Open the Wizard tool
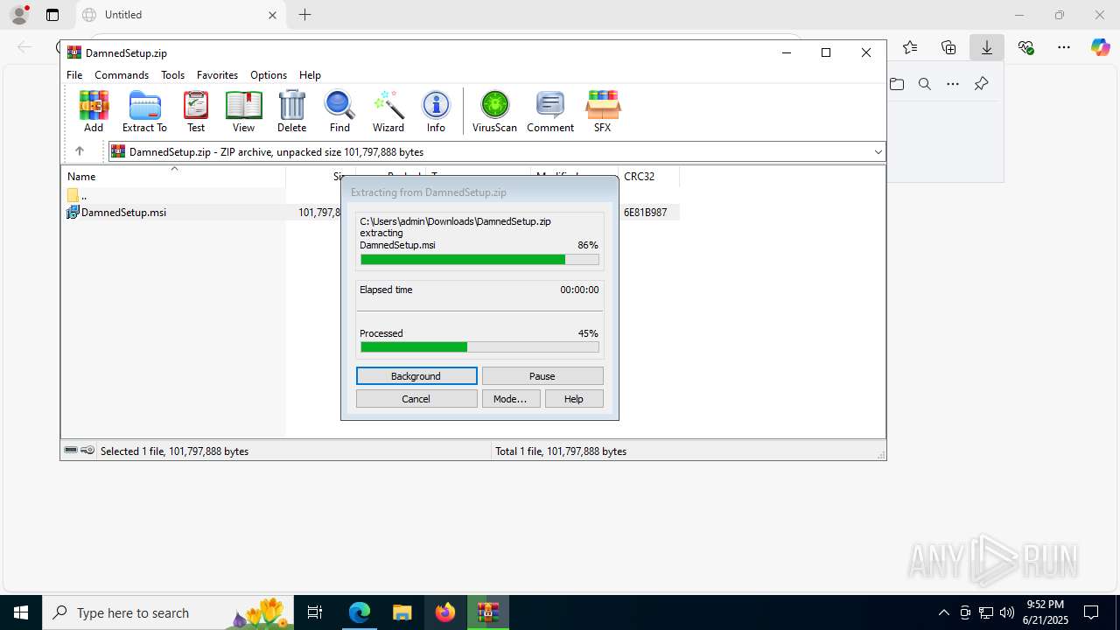Screen dimensions: 1120x630 [388, 111]
